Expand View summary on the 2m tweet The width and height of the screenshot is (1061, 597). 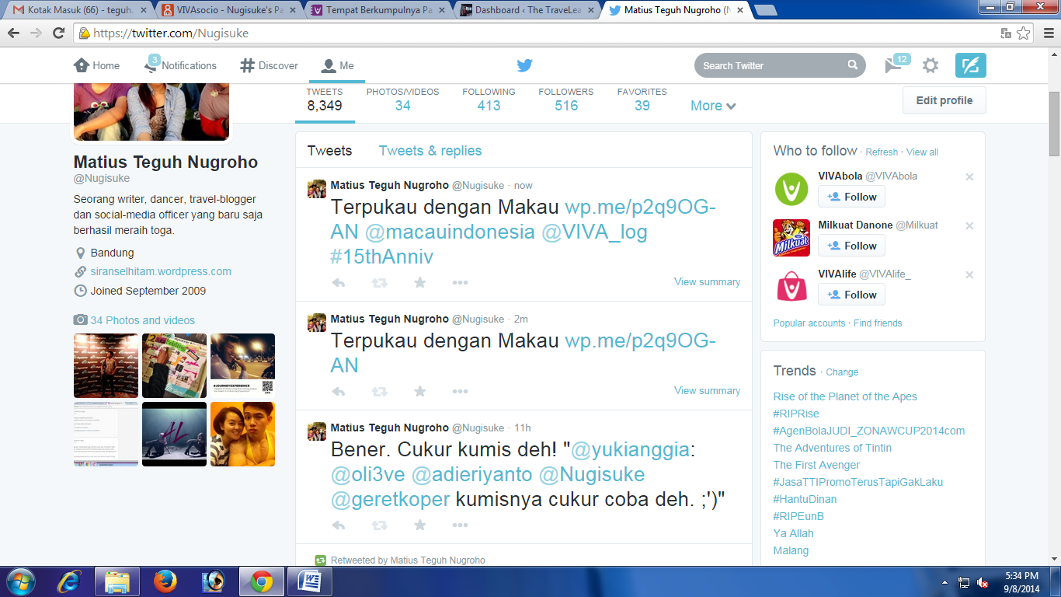707,391
